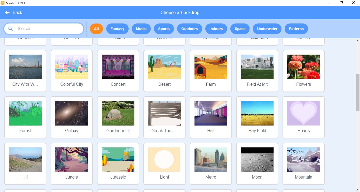Choose the Hay Field backdrop
This screenshot has width=360, height=192.
[257, 117]
